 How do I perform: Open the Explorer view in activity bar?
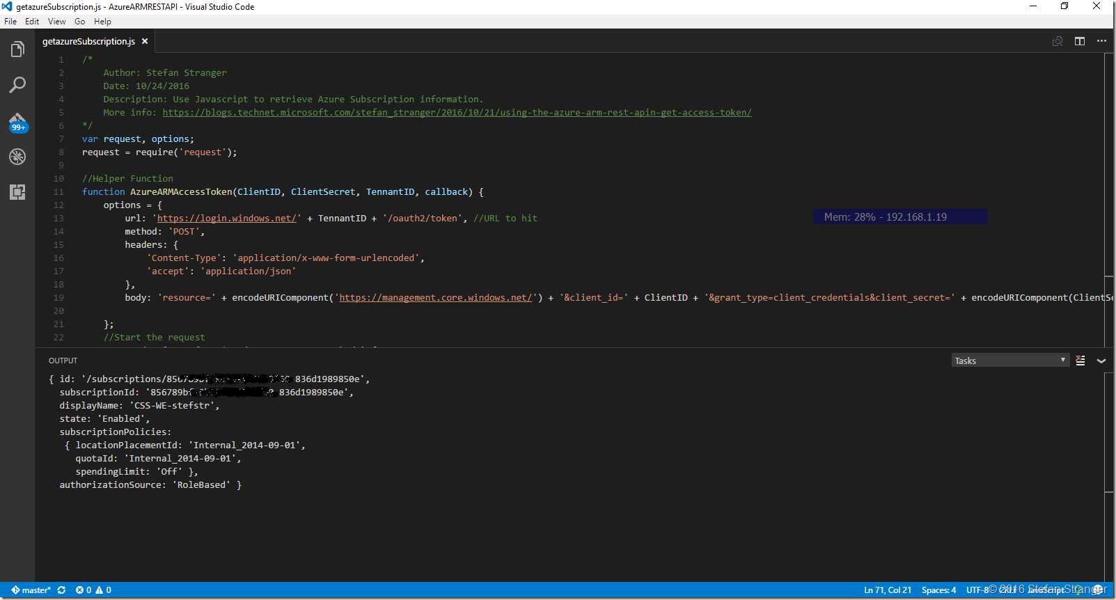[x=17, y=49]
